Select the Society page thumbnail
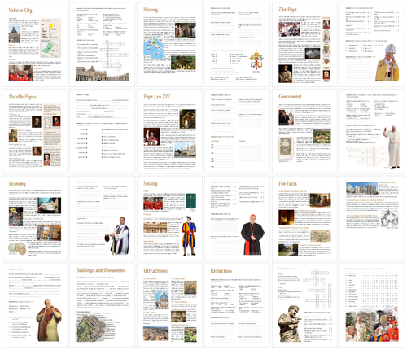 click(x=169, y=218)
